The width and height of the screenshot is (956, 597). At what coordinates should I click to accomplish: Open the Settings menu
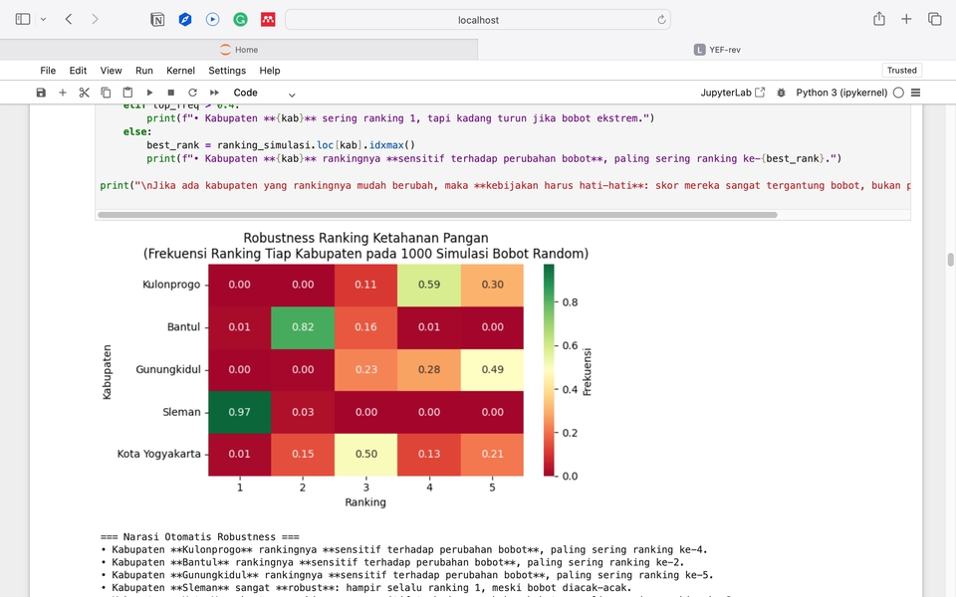coord(227,71)
